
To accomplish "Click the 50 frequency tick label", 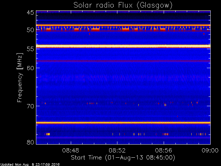I will coord(30,30).
